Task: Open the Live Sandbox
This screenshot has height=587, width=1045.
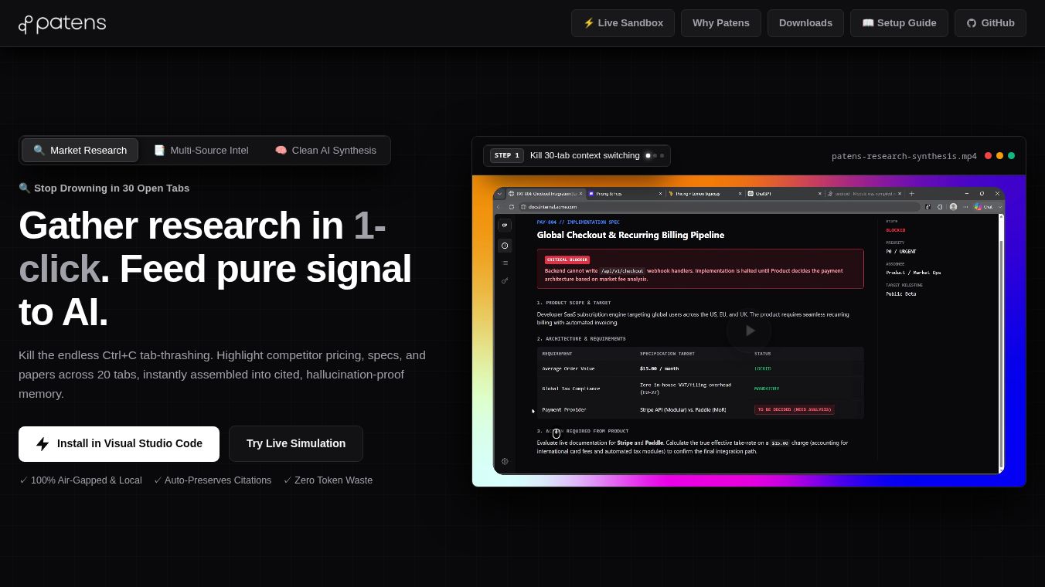Action: (623, 23)
